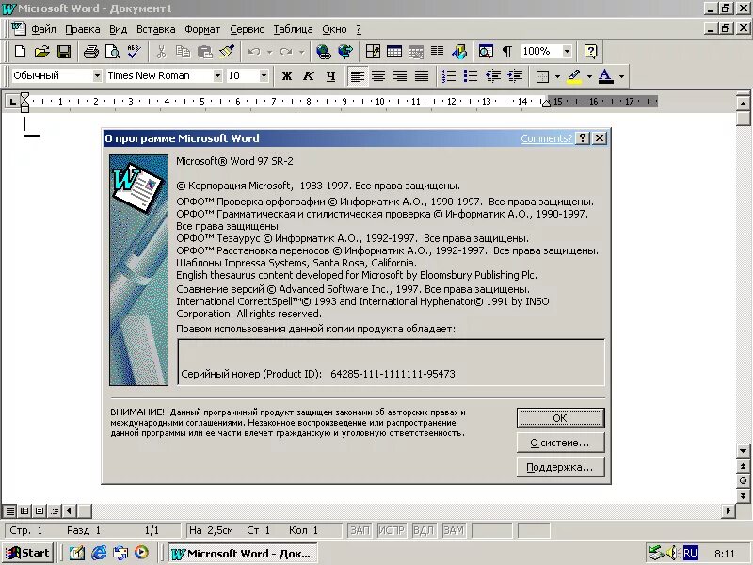Open the font size dropdown showing 10
Screen dimensions: 753x565
[264, 76]
